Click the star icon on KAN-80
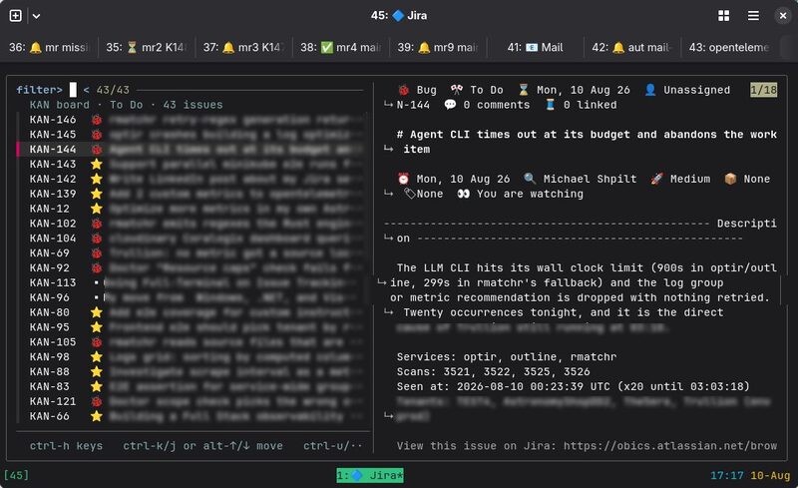 [96, 312]
